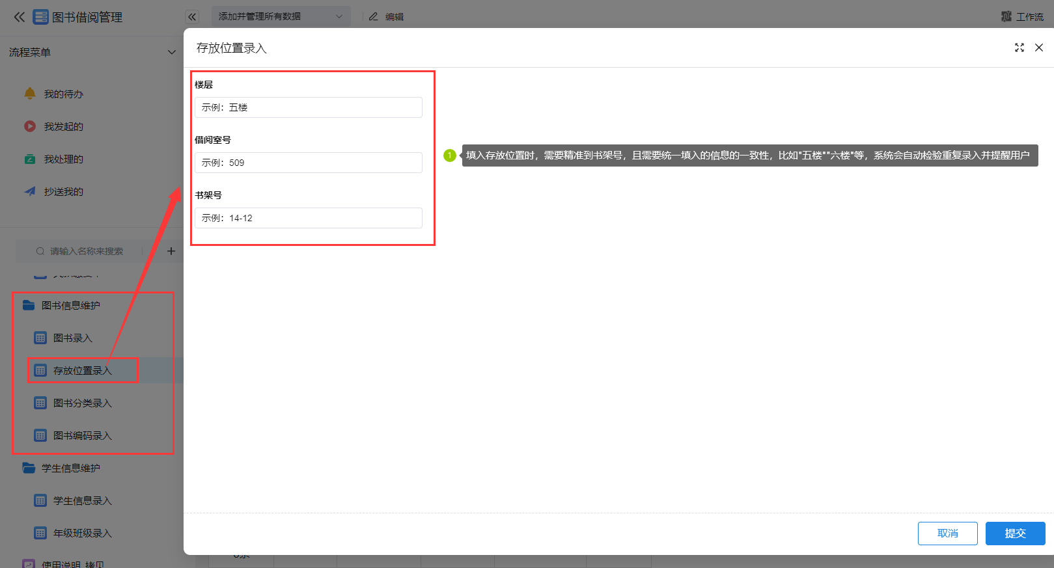Open the 添加并管理所有数据 dropdown
Image resolution: width=1054 pixels, height=568 pixels.
coord(281,16)
